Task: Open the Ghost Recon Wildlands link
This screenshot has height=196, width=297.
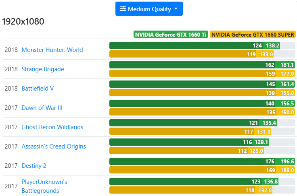Action: point(52,127)
